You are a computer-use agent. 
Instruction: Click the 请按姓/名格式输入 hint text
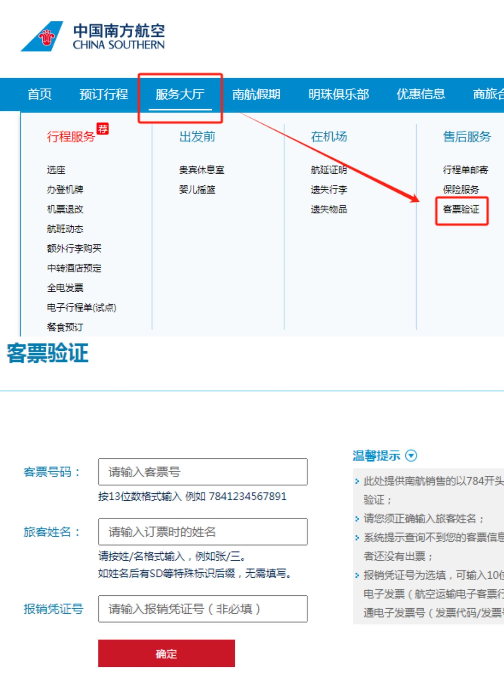click(x=172, y=556)
